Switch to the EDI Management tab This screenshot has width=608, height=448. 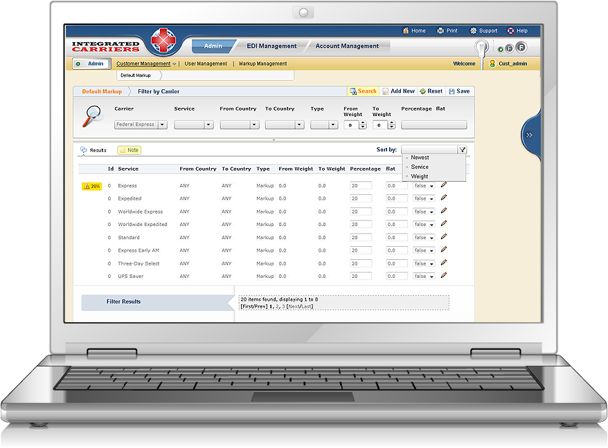(x=271, y=46)
